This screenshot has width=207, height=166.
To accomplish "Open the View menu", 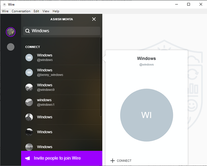I will [46, 11].
